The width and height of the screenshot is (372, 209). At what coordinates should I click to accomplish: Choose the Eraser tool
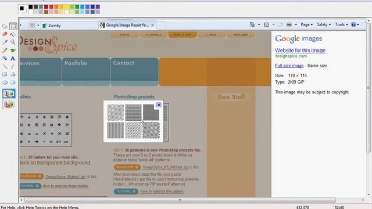[5, 34]
